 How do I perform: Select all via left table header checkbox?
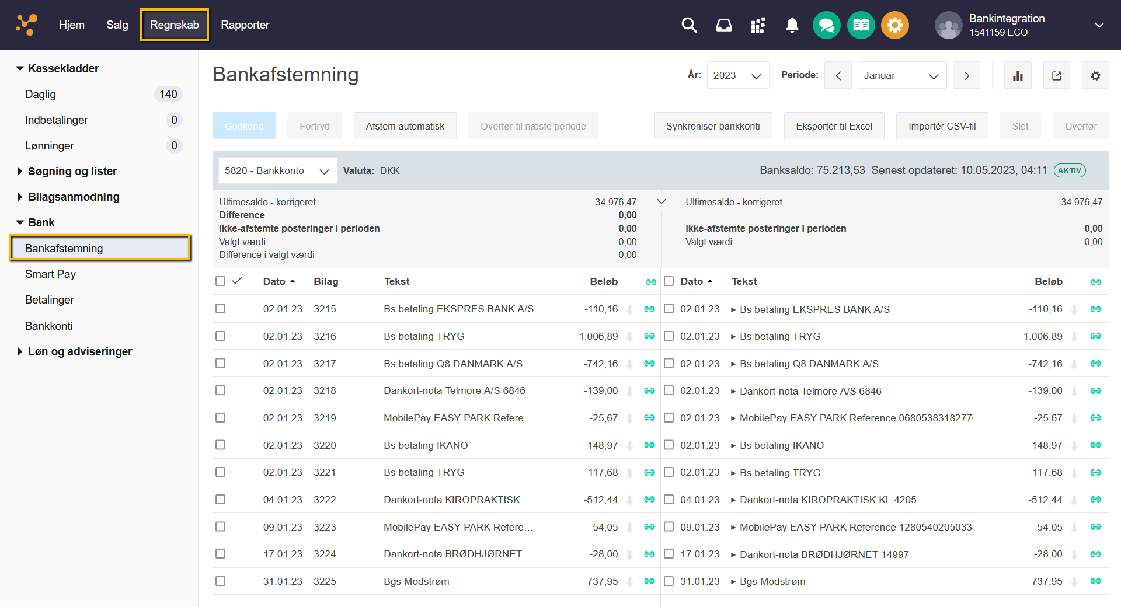pyautogui.click(x=220, y=281)
